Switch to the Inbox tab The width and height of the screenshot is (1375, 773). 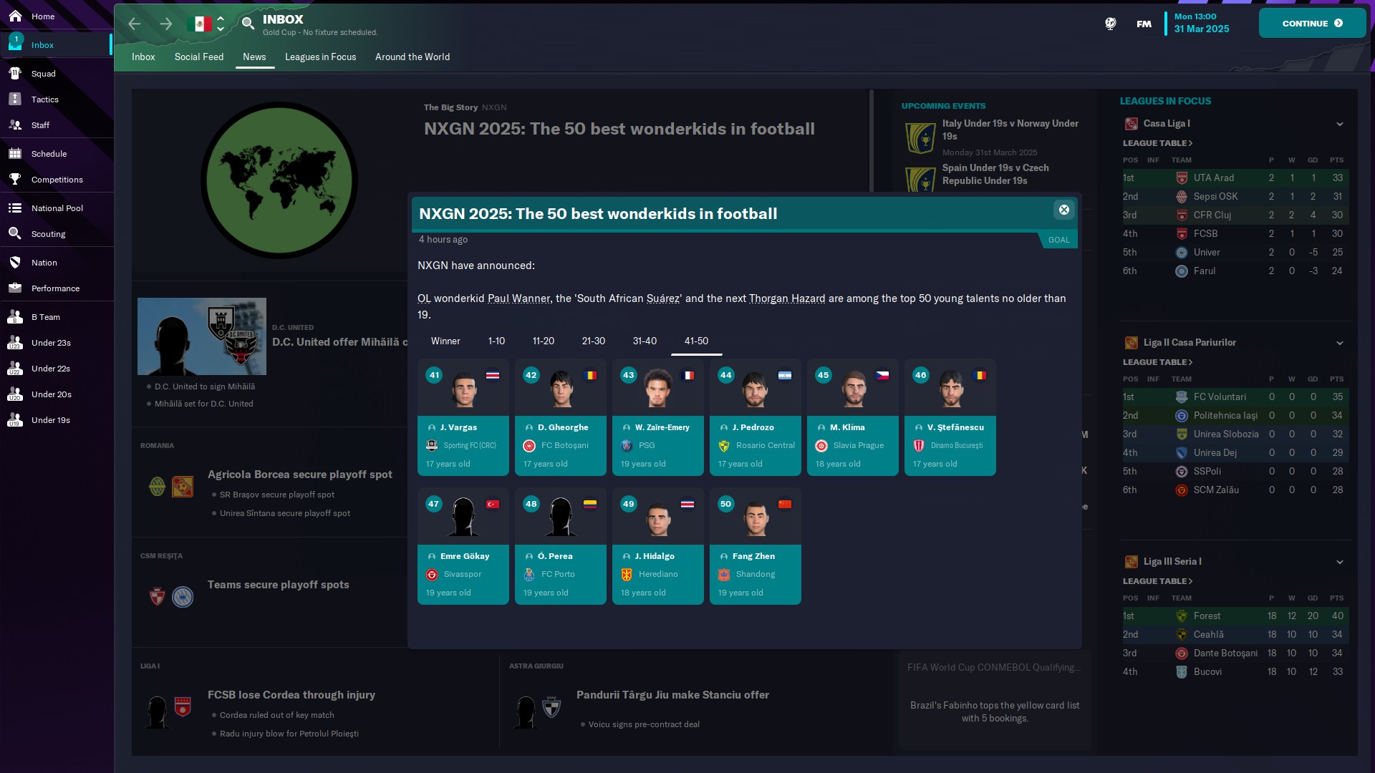pos(143,57)
